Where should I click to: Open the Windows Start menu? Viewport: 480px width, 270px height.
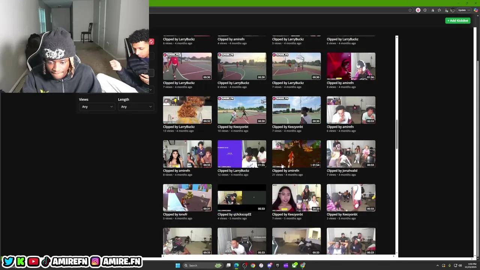click(178, 265)
